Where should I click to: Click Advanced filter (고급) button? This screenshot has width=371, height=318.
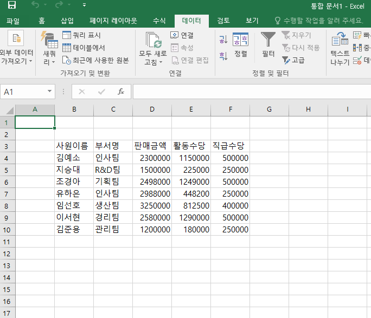tap(293, 60)
